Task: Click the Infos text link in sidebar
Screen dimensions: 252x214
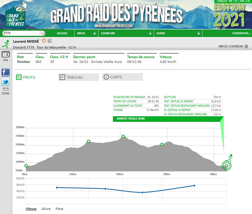Action: click(6, 60)
